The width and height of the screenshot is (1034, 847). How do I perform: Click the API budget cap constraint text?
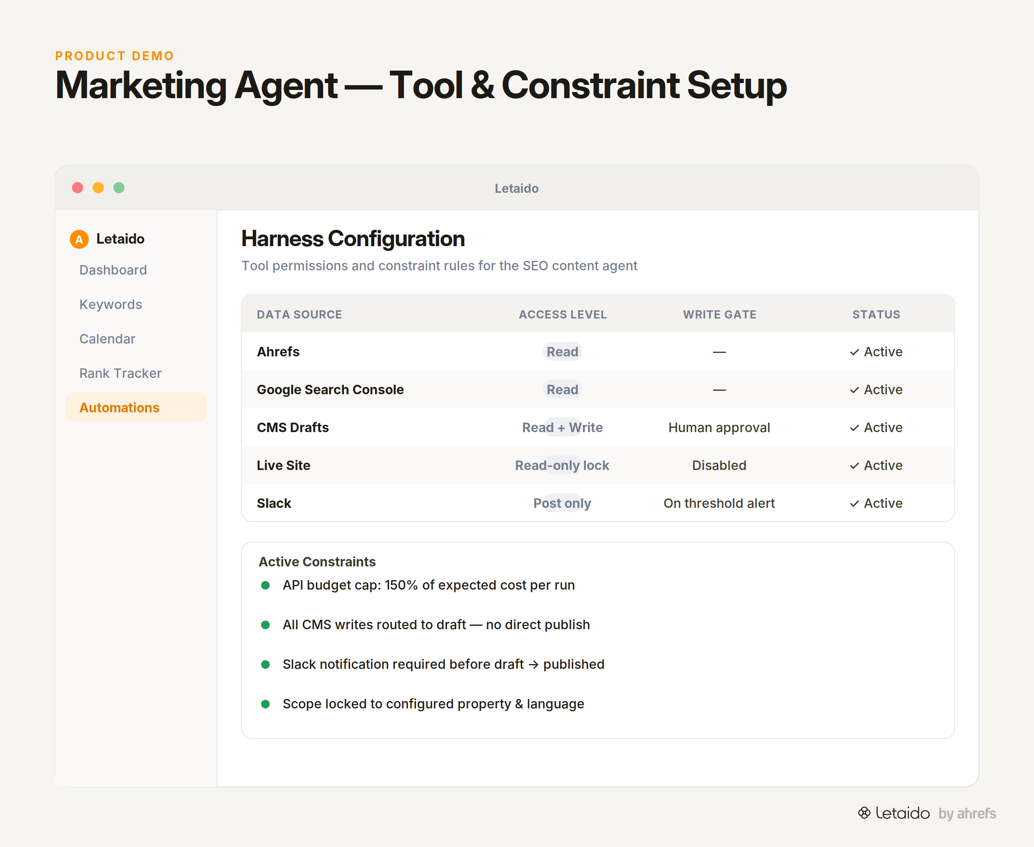coord(428,585)
